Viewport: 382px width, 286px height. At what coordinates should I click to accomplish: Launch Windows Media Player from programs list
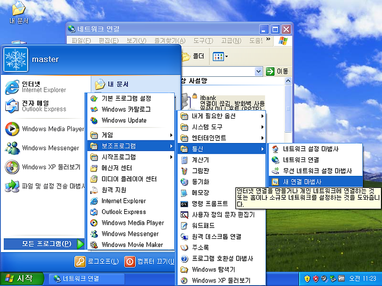[x=131, y=222]
